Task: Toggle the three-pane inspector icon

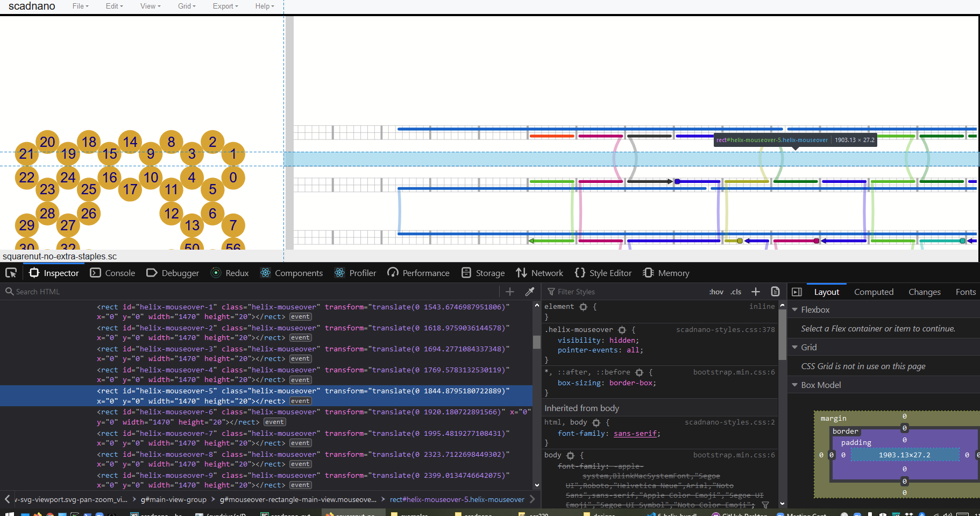Action: click(797, 292)
